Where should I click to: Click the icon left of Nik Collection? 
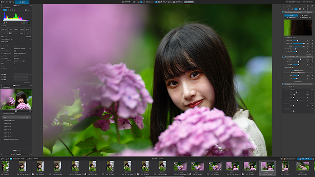click(282, 159)
